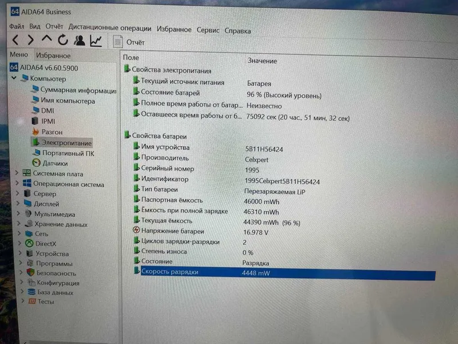The width and height of the screenshot is (458, 344).
Task: Select the Свойства электропитания group row
Action: pos(168,70)
